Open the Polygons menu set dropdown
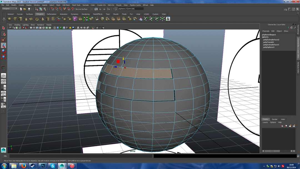The width and height of the screenshot is (300, 169). [9, 9]
